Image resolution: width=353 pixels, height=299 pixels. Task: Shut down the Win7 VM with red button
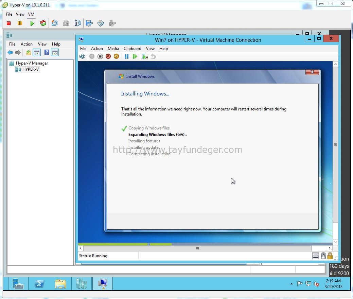point(108,56)
